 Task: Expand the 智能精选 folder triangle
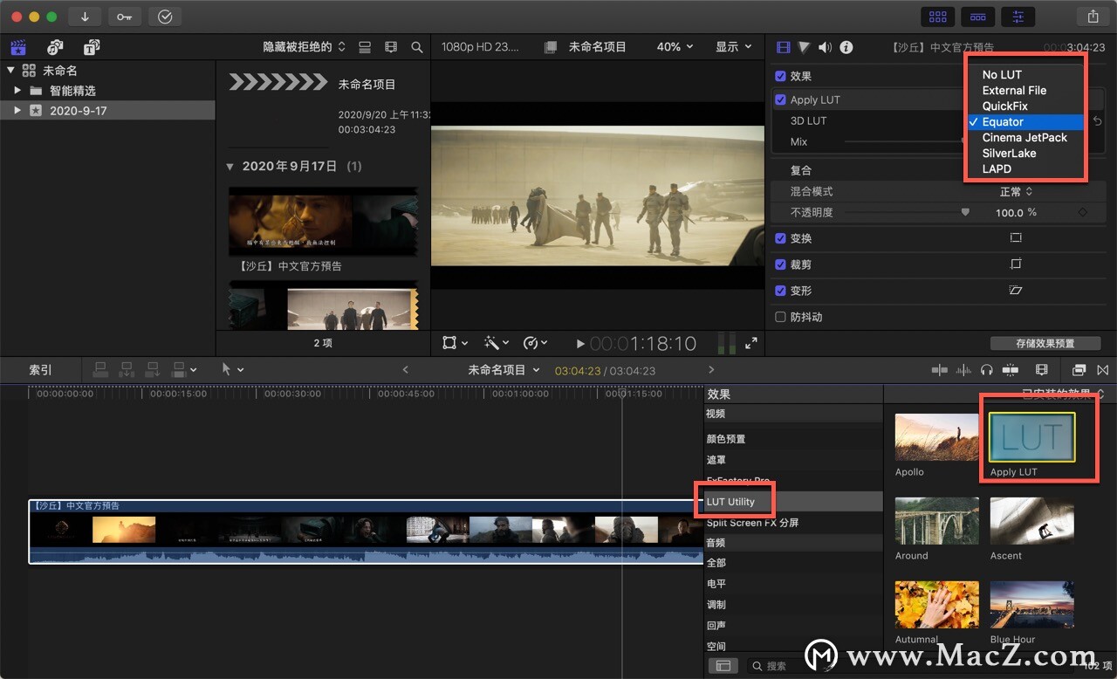(17, 91)
